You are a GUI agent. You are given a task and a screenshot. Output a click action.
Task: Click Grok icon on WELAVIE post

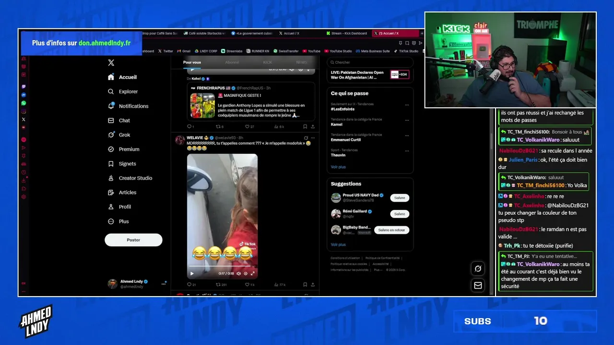pyautogui.click(x=306, y=138)
